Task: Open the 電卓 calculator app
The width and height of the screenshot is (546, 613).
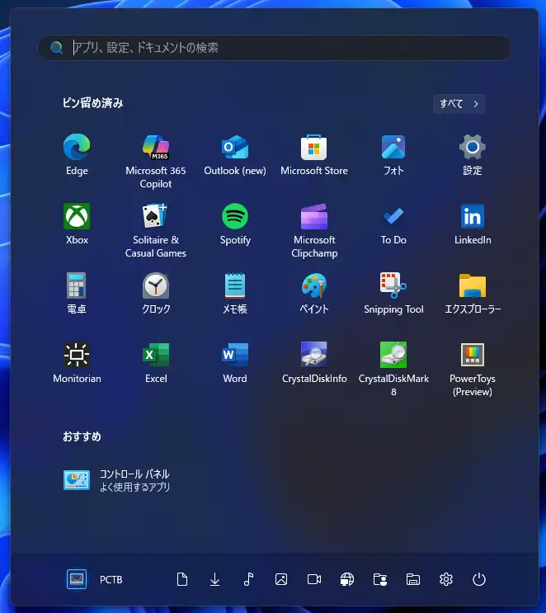Action: coord(77,293)
